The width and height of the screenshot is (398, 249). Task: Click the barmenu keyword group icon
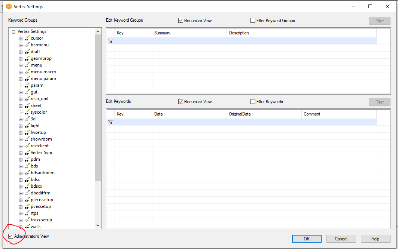click(27, 45)
